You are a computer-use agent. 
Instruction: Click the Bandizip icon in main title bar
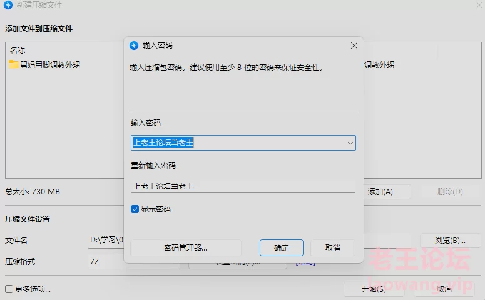(x=8, y=5)
